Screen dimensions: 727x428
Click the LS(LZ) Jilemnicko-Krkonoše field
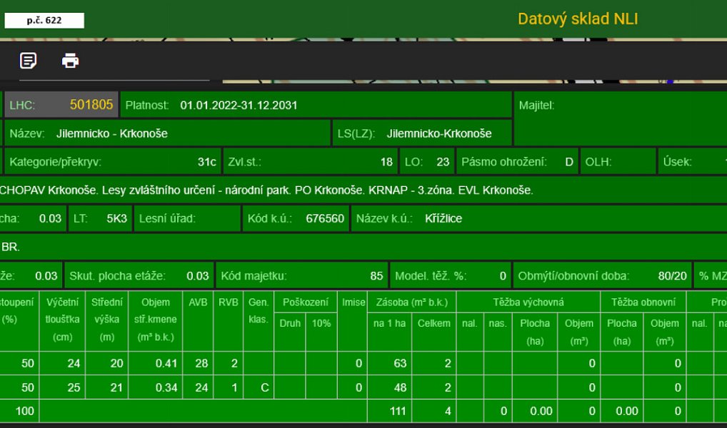point(422,133)
